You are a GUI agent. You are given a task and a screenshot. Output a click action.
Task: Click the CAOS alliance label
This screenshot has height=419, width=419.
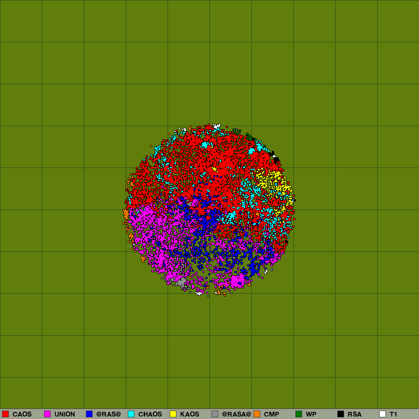22,414
